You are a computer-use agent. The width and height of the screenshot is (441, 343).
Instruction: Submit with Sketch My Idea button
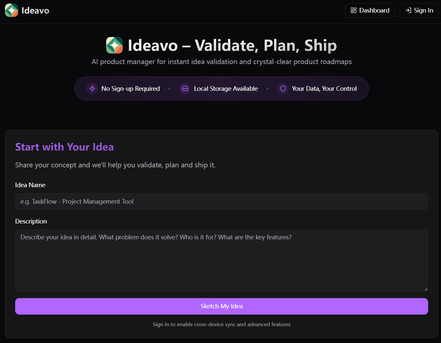click(222, 306)
